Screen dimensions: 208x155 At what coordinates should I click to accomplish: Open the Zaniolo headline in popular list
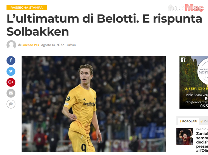point(202,142)
